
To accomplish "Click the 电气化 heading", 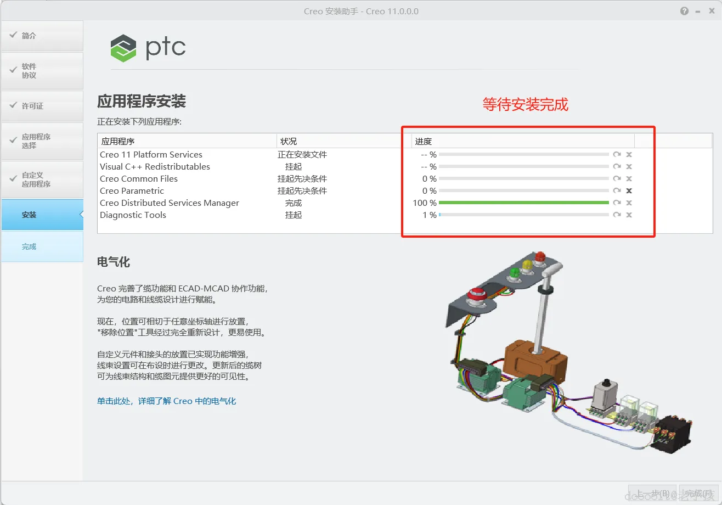I will click(114, 262).
